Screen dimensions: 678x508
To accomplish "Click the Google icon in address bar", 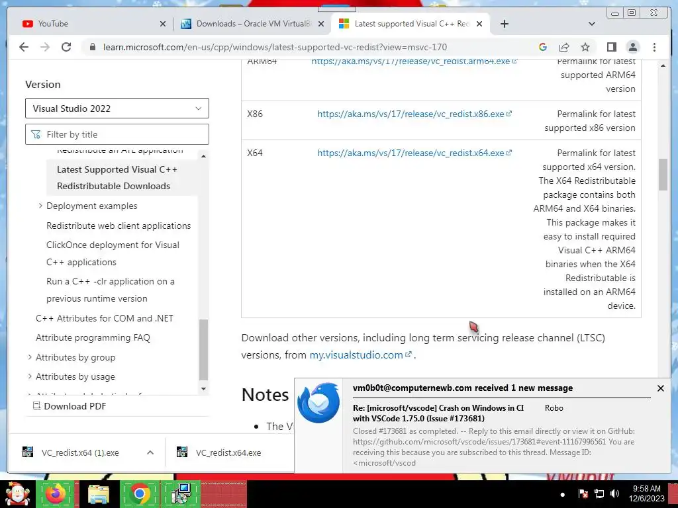I will (543, 47).
